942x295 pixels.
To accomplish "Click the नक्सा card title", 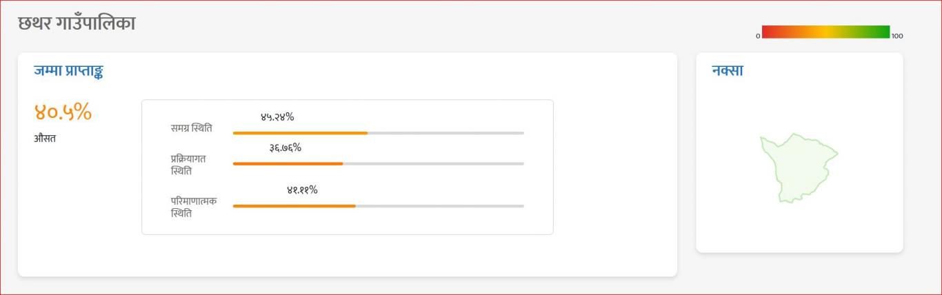I will click(x=728, y=70).
